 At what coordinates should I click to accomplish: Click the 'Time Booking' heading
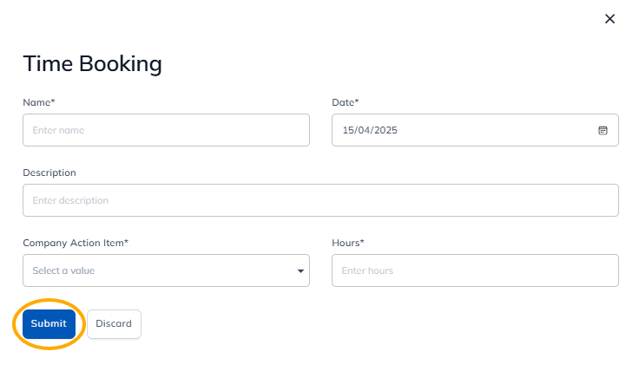click(x=92, y=63)
